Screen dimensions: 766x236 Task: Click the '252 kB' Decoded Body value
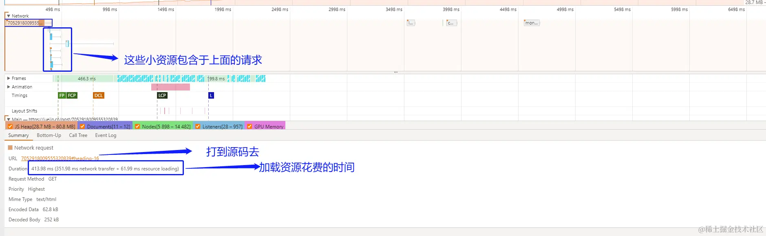(x=51, y=220)
